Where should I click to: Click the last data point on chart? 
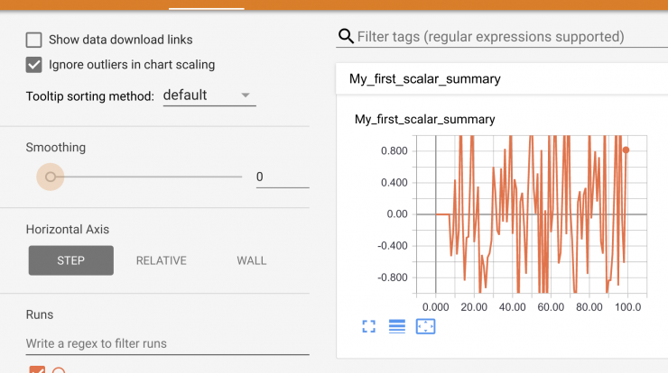tap(626, 150)
